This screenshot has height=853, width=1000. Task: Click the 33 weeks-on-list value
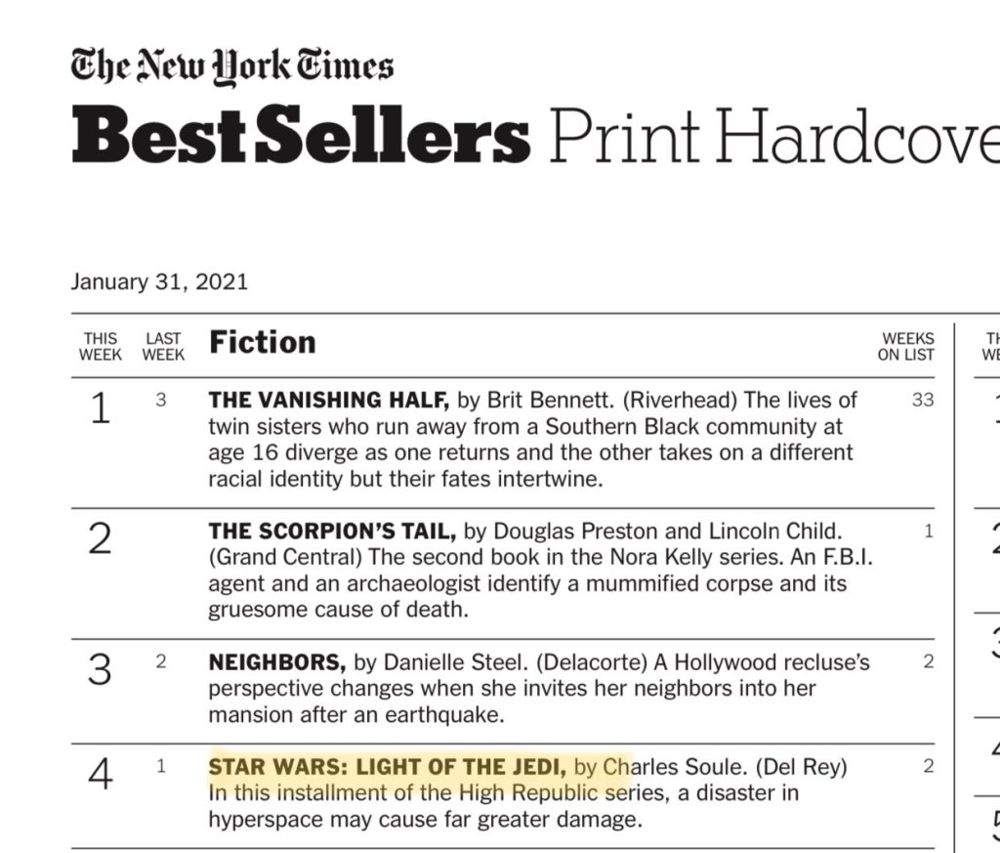click(923, 401)
